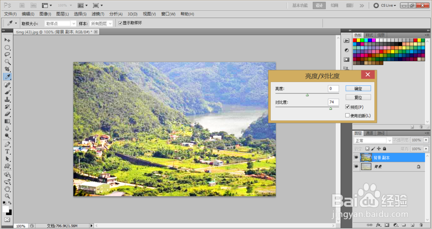Select the History Brush tool
The width and height of the screenshot is (432, 229).
(x=7, y=107)
